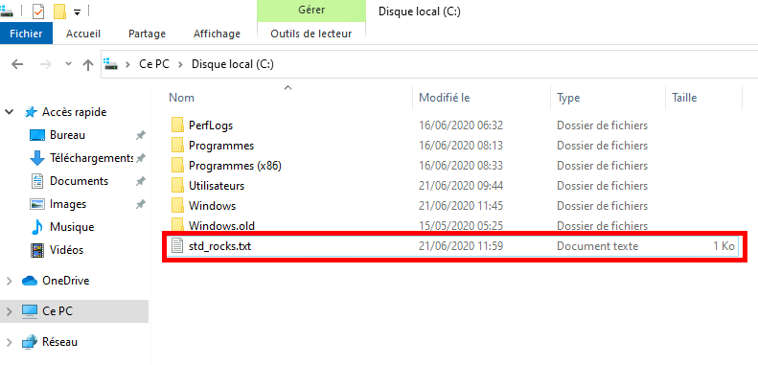Open the Outils de lecteur tab
This screenshot has height=365, width=758.
point(310,34)
